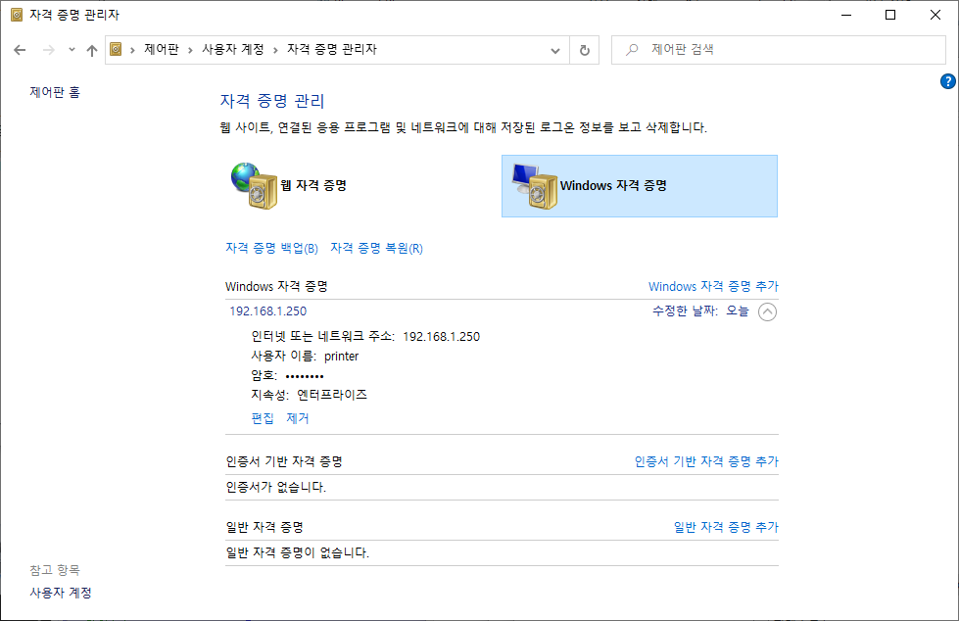Switch to Windows 자격 증명 tab
This screenshot has height=621, width=959.
pyautogui.click(x=639, y=186)
